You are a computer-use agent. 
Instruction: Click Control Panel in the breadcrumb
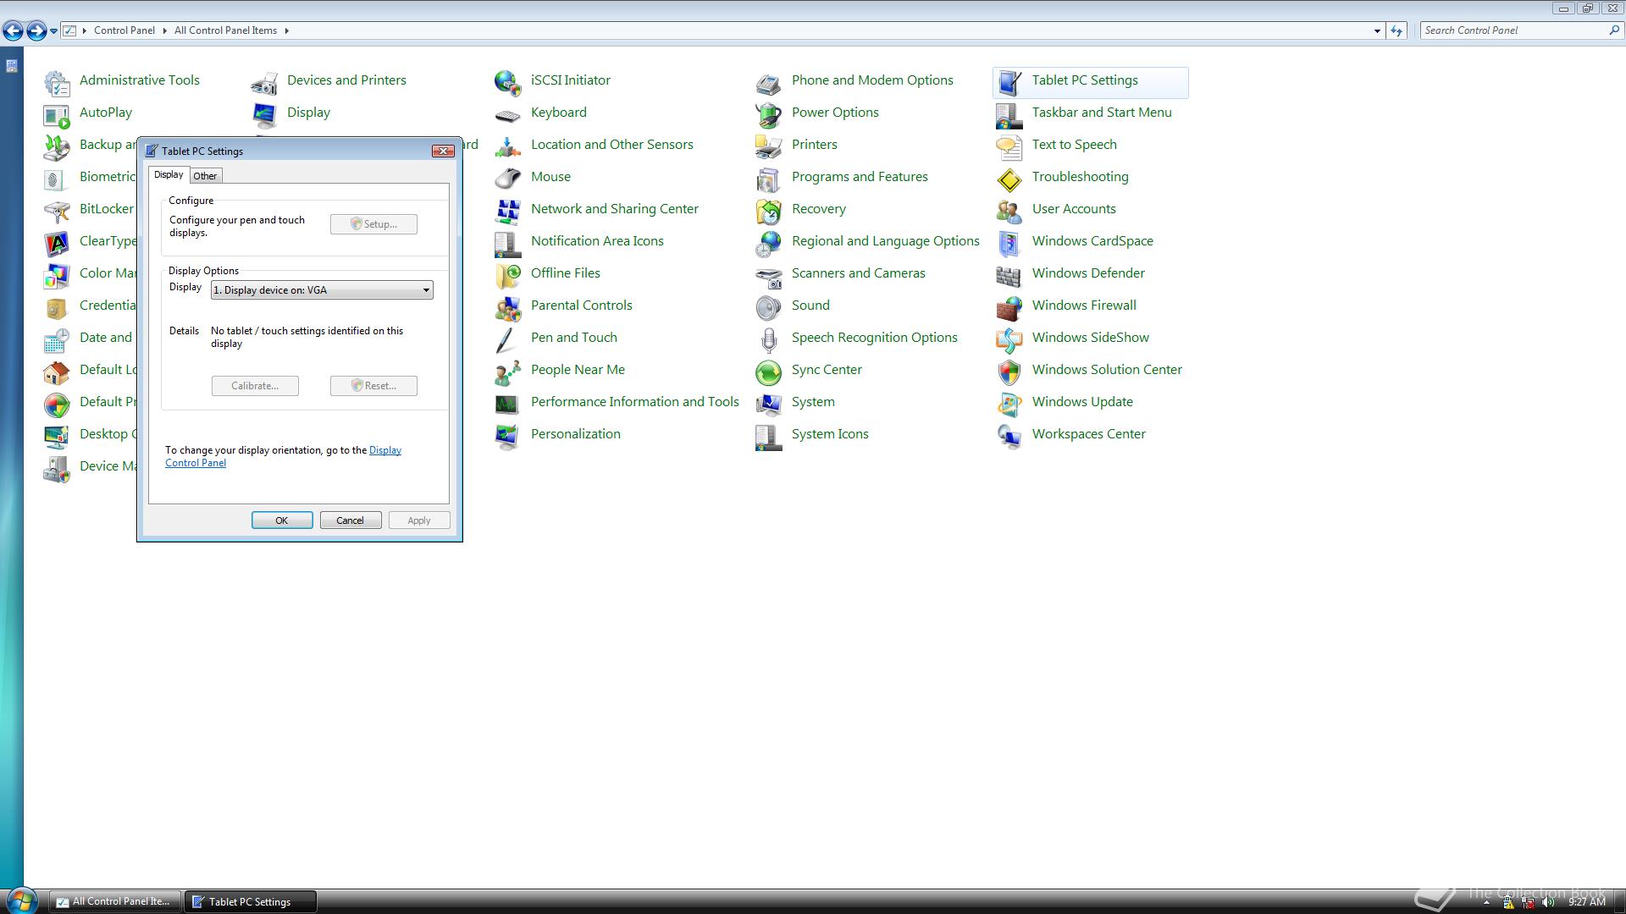point(124,30)
